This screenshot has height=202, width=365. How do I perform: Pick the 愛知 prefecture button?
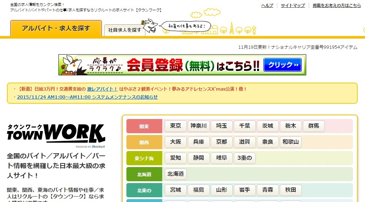click(175, 158)
